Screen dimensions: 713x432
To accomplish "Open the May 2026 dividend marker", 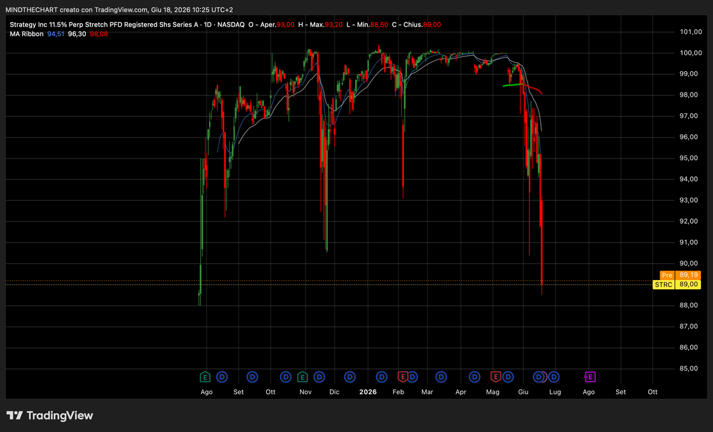I will (x=508, y=376).
